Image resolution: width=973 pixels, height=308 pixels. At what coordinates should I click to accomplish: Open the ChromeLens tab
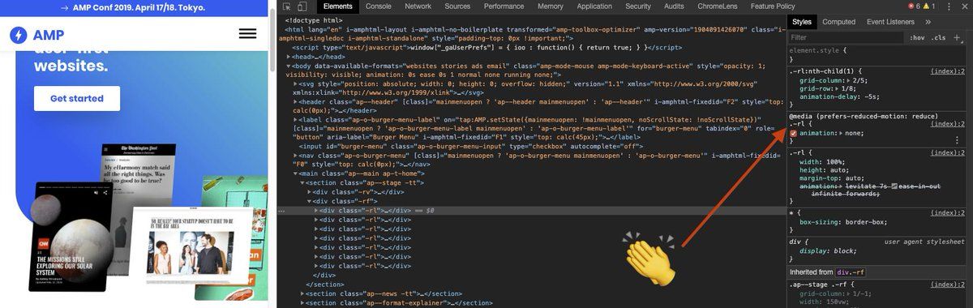[x=718, y=6]
